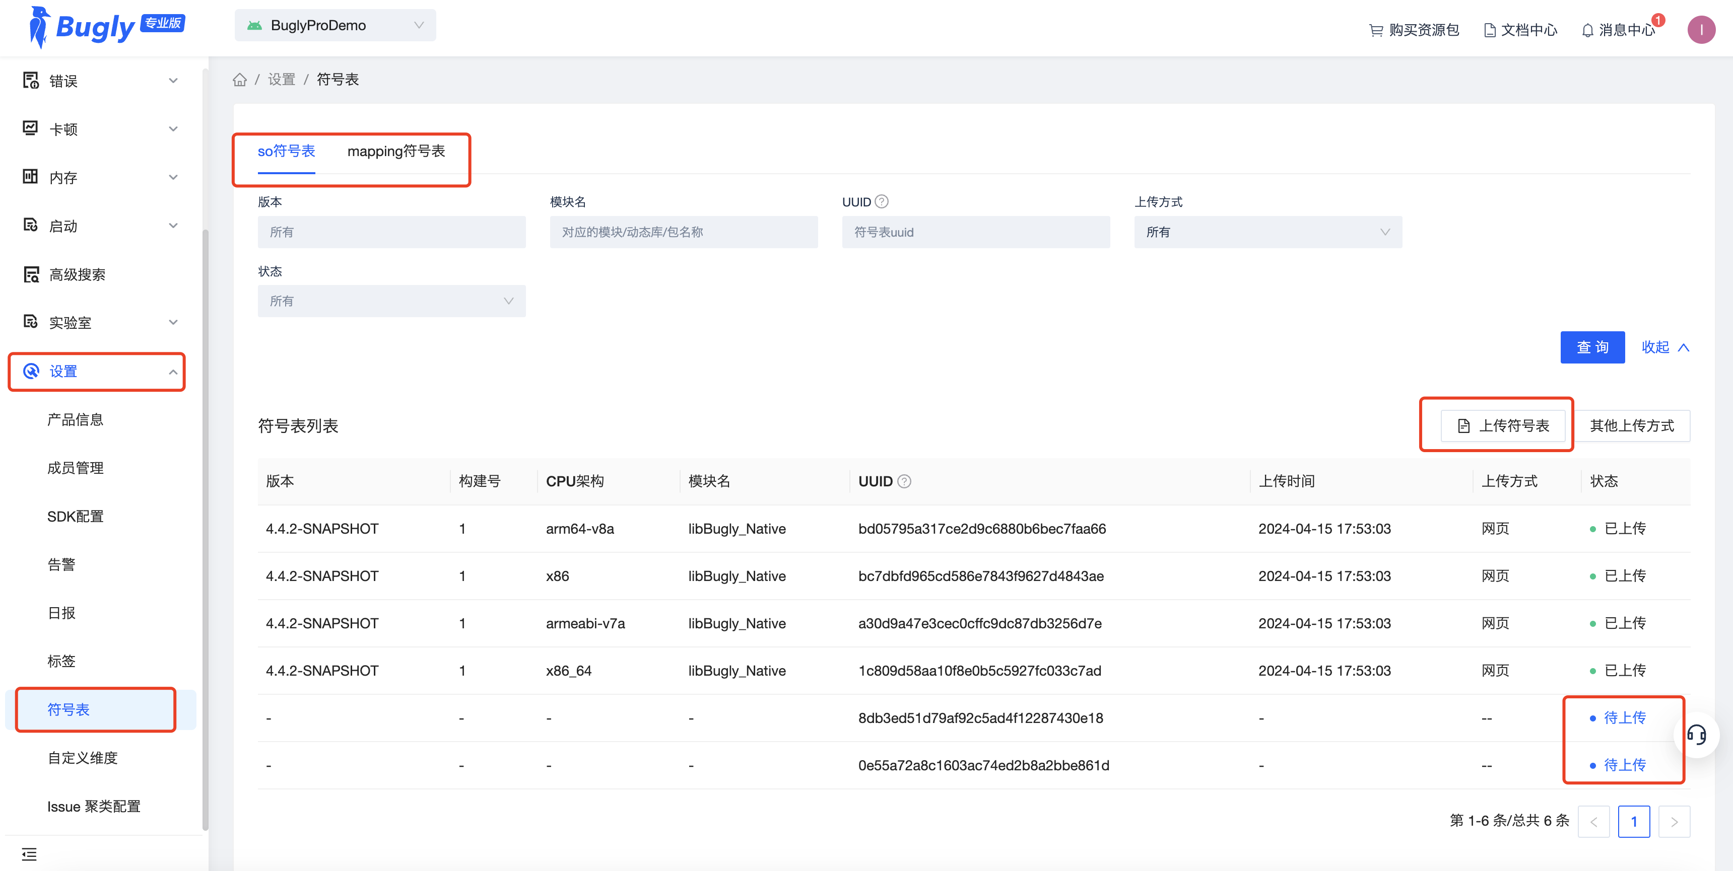This screenshot has width=1733, height=871.
Task: Open 告警 menu item
Action: click(61, 564)
